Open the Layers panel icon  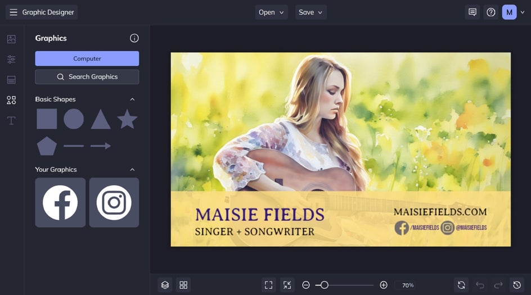[x=165, y=285]
